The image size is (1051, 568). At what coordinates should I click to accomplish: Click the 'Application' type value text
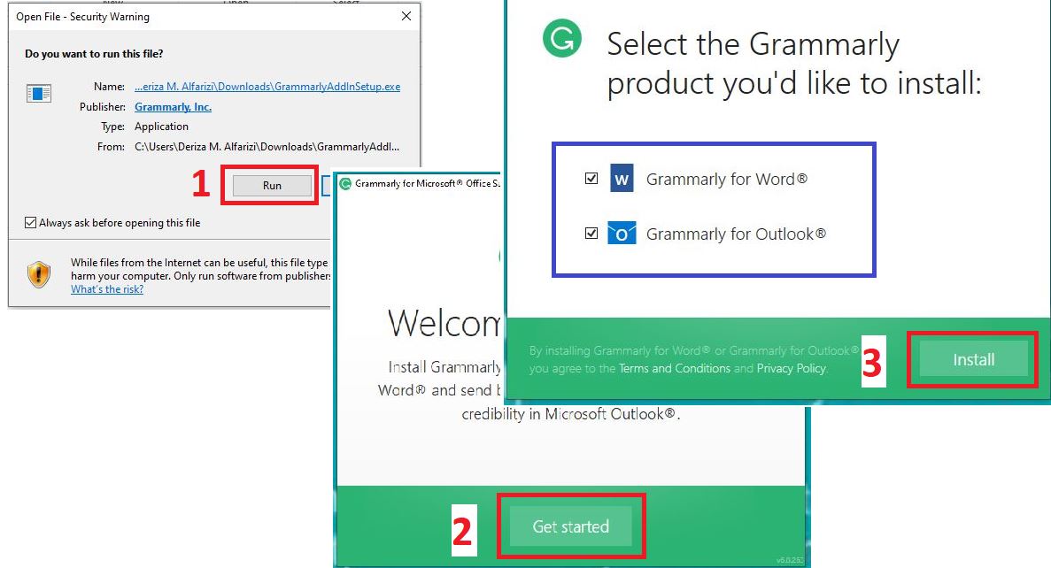coord(161,127)
